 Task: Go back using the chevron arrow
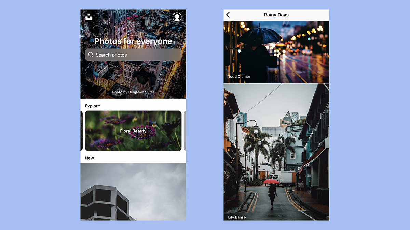(228, 15)
